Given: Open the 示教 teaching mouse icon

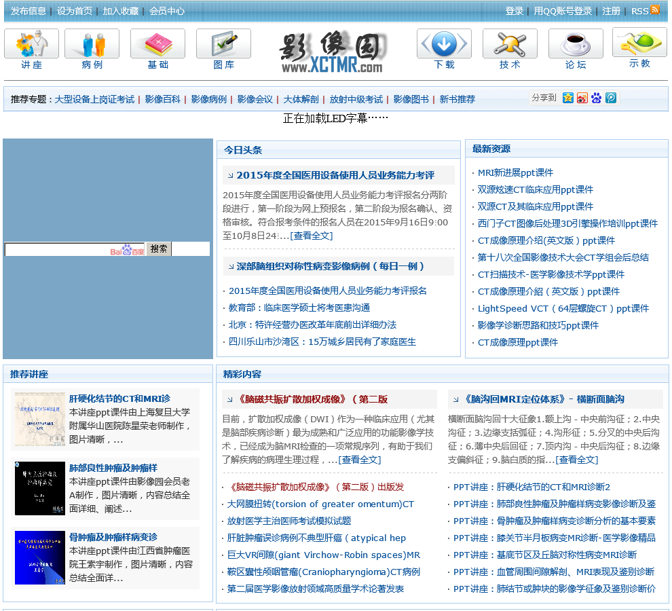Looking at the screenshot, I should pos(640,43).
